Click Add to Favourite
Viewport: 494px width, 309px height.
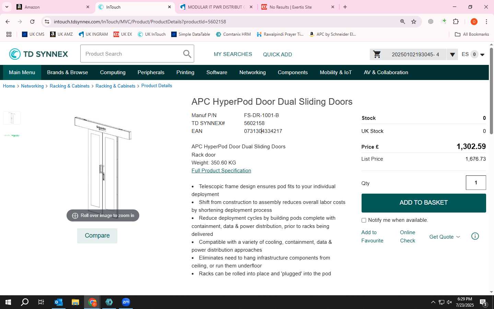pyautogui.click(x=372, y=237)
